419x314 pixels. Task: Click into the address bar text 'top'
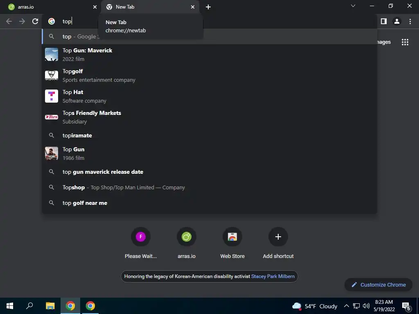coord(67,21)
